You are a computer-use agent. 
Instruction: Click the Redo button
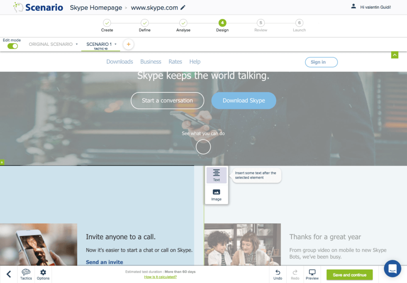pyautogui.click(x=295, y=274)
